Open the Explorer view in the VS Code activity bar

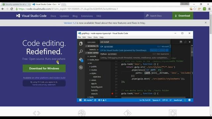81,43
